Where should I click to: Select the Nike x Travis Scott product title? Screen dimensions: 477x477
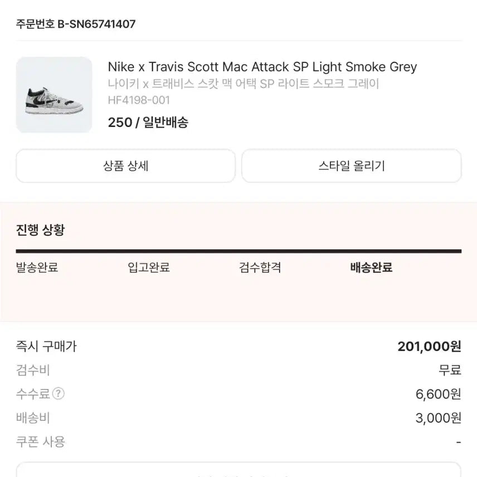click(x=262, y=67)
